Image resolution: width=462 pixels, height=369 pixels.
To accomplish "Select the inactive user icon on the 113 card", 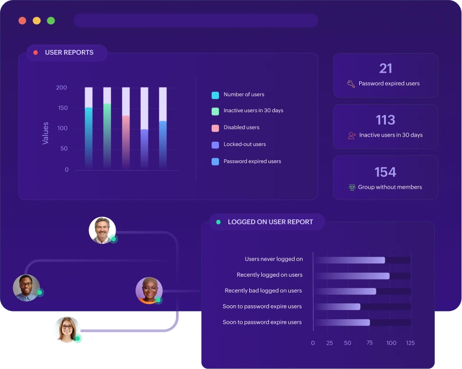I will 352,135.
